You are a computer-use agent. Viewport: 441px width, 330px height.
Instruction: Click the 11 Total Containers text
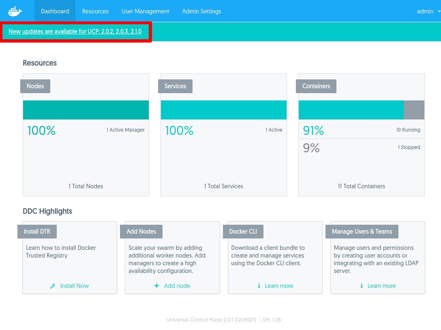coord(362,186)
